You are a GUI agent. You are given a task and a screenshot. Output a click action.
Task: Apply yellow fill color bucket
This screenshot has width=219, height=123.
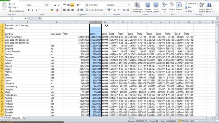coord(52,10)
